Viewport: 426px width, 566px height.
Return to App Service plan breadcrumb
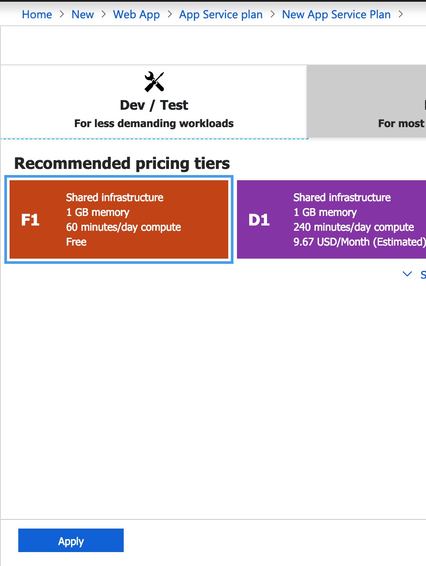point(221,14)
